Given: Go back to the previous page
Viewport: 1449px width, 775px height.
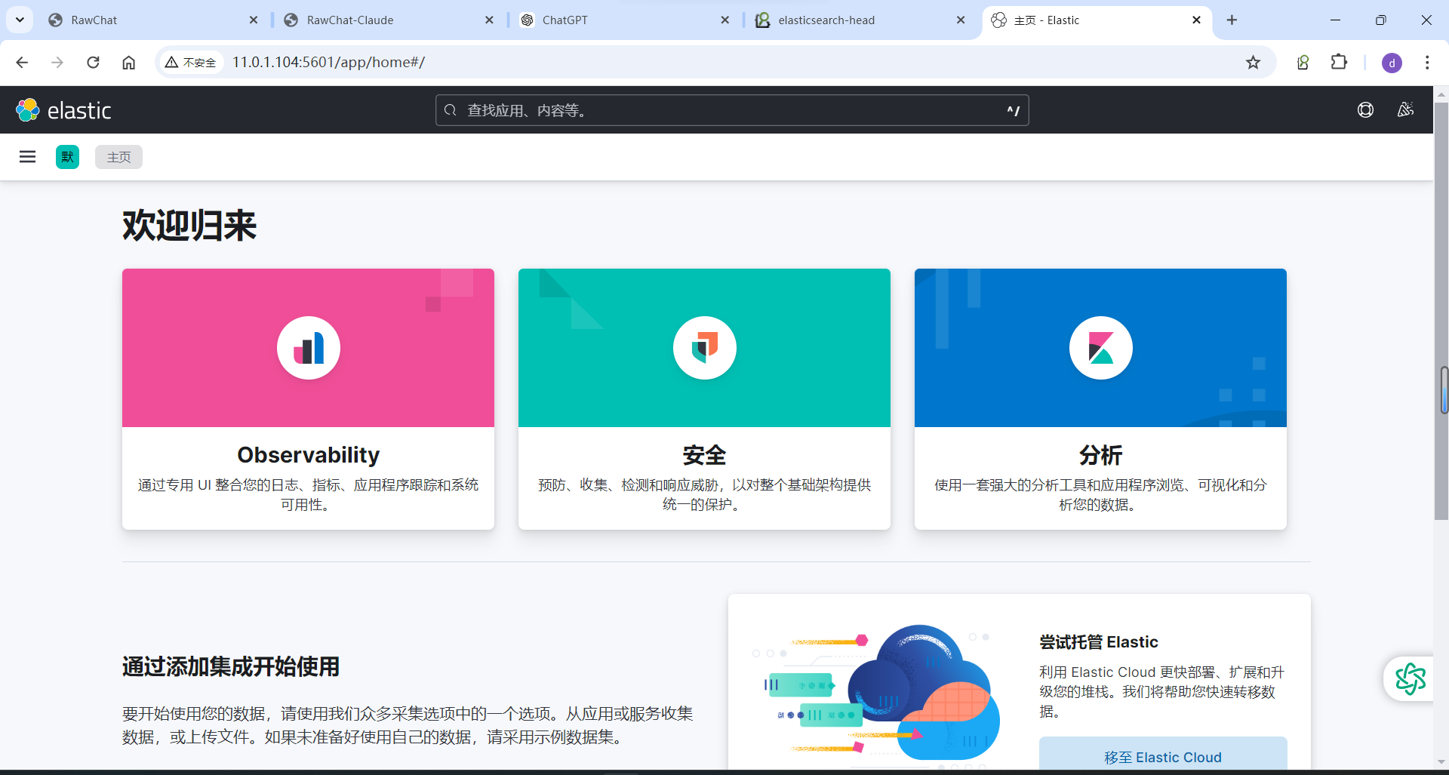Looking at the screenshot, I should (x=22, y=62).
